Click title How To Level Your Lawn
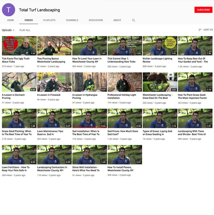 coord(87,60)
